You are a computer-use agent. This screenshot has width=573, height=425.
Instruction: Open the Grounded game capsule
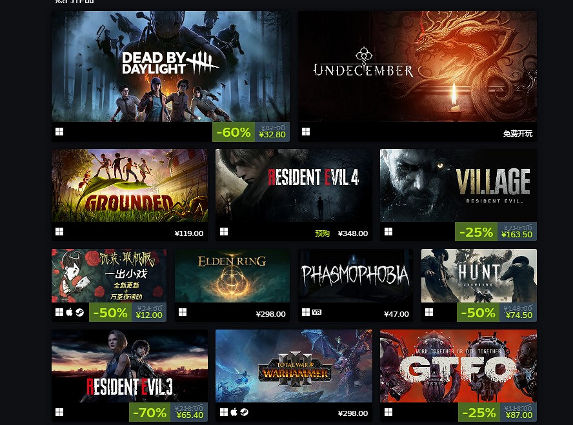click(130, 186)
